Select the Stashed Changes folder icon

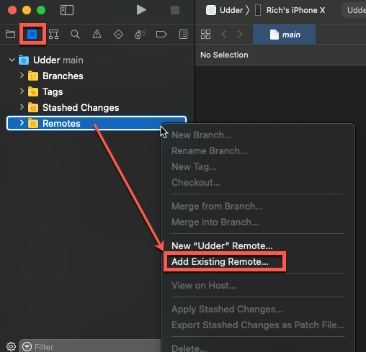33,107
